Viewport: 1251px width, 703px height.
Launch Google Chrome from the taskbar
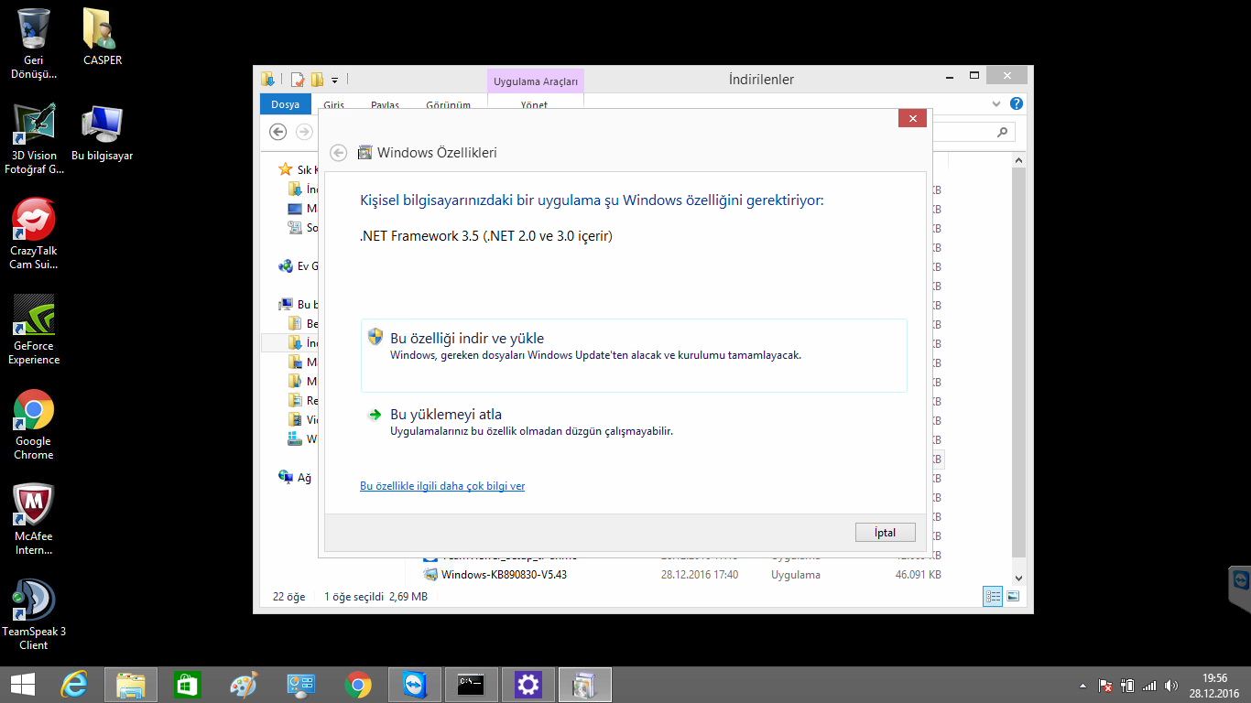click(x=357, y=684)
